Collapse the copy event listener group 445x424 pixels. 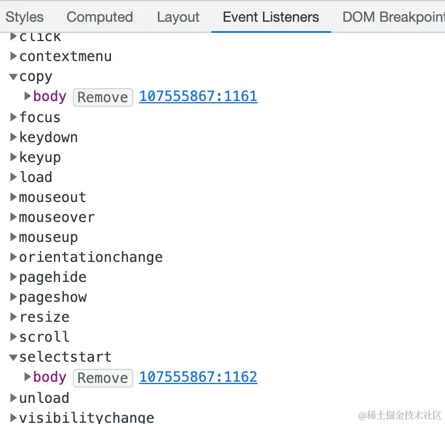coord(14,77)
